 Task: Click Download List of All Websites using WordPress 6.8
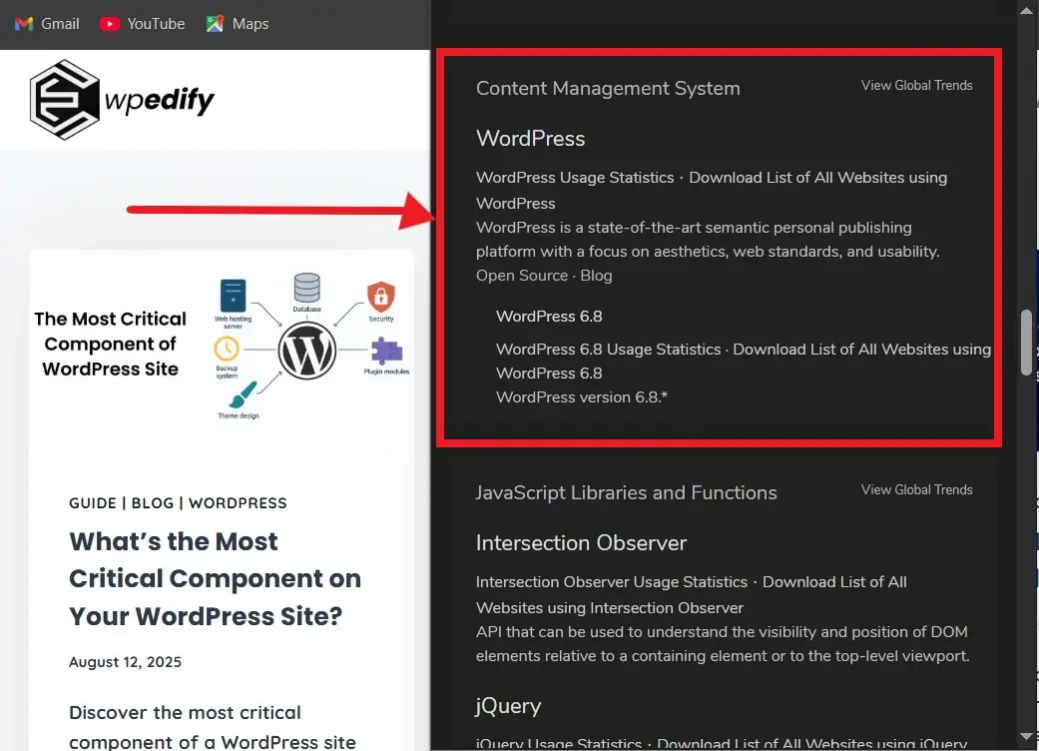[744, 362]
